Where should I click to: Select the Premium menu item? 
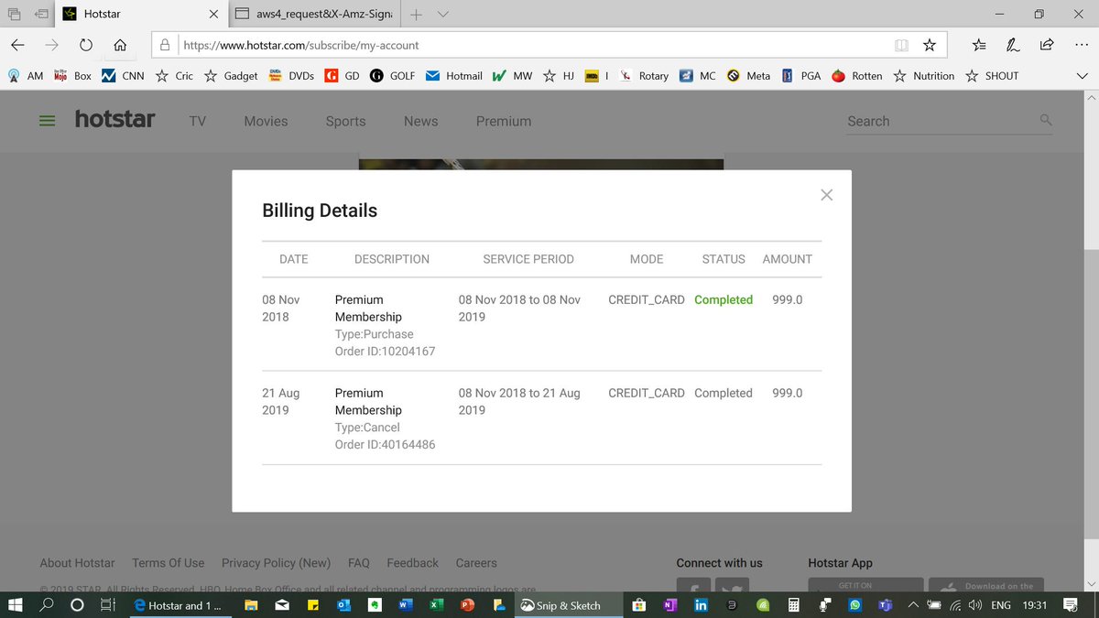click(x=504, y=121)
